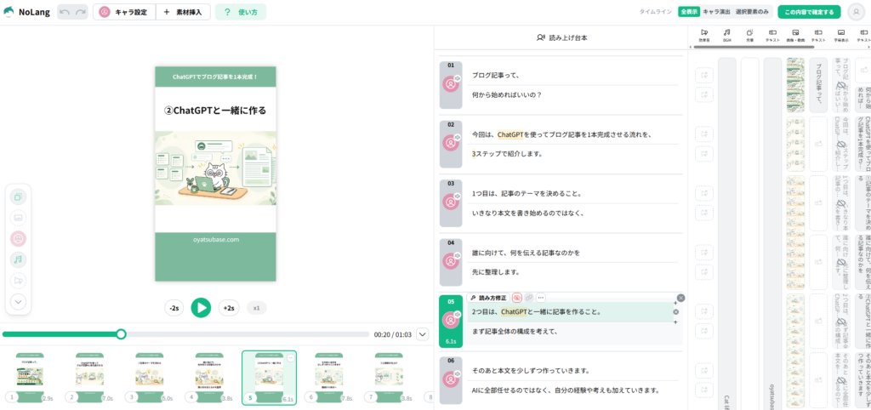Image resolution: width=871 pixels, height=410 pixels.
Task: Edit line '何から始めればいいの？'
Action: point(572,95)
